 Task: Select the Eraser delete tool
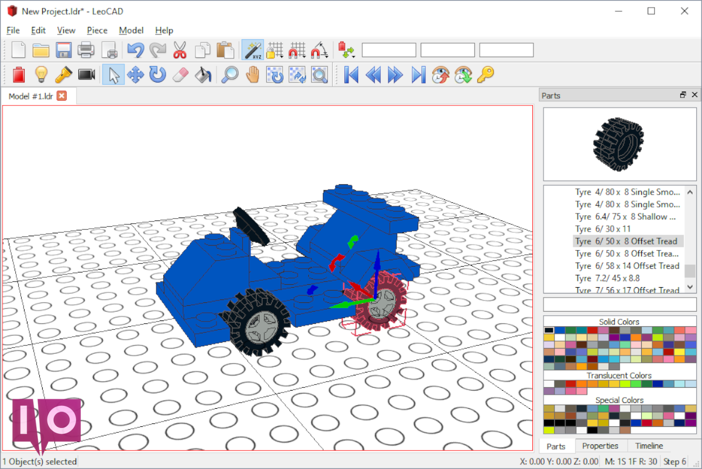click(180, 75)
